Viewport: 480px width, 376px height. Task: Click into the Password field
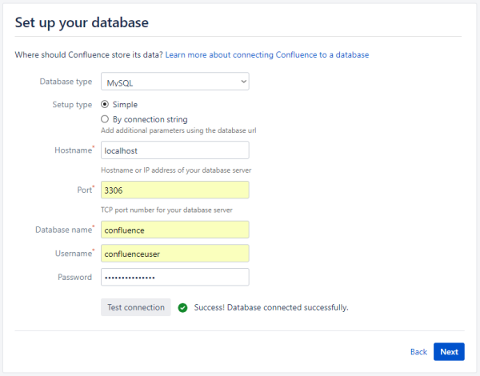(x=174, y=277)
